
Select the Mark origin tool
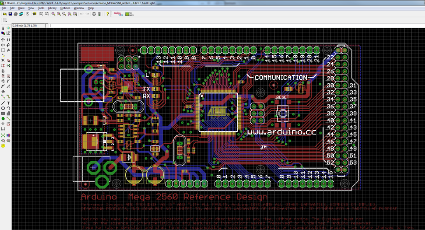(x=8, y=33)
